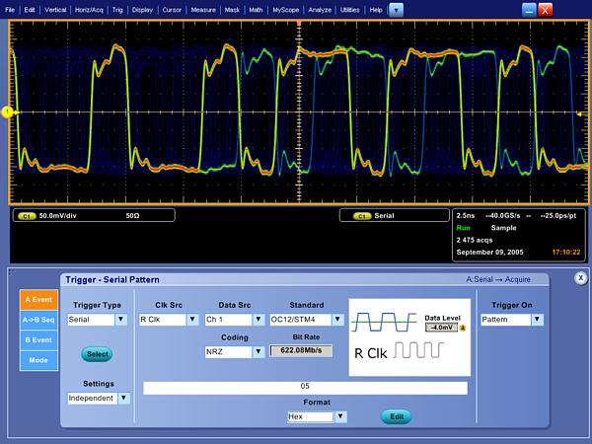The image size is (592, 444).
Task: Open the Measure menu
Action: pos(203,9)
